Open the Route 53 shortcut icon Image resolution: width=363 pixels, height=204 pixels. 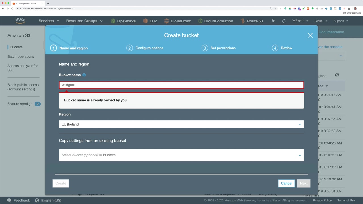(242, 21)
